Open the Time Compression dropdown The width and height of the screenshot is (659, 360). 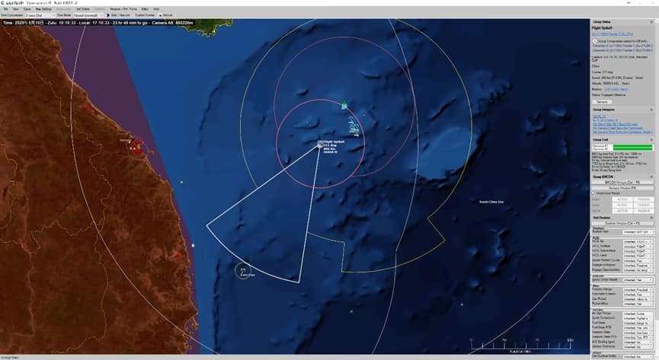coord(40,15)
